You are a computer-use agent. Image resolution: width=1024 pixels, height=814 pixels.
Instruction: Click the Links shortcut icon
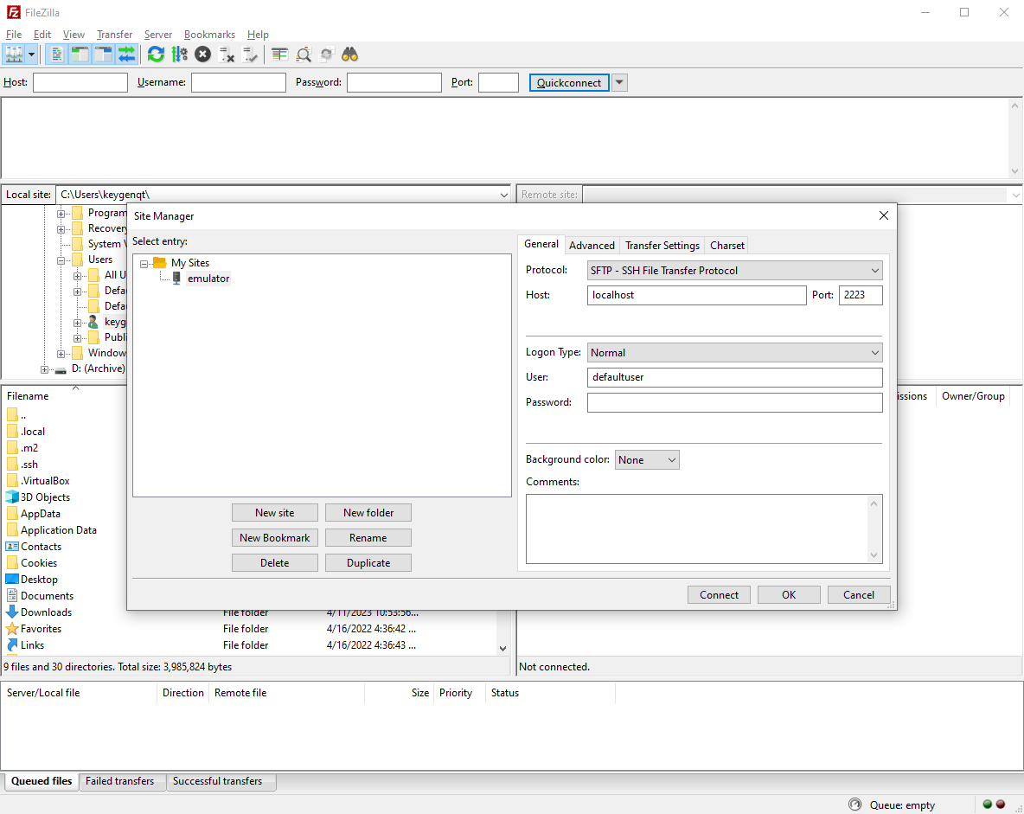tap(12, 644)
